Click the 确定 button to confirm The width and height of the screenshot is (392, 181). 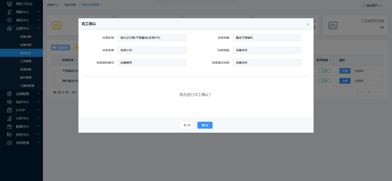(205, 125)
